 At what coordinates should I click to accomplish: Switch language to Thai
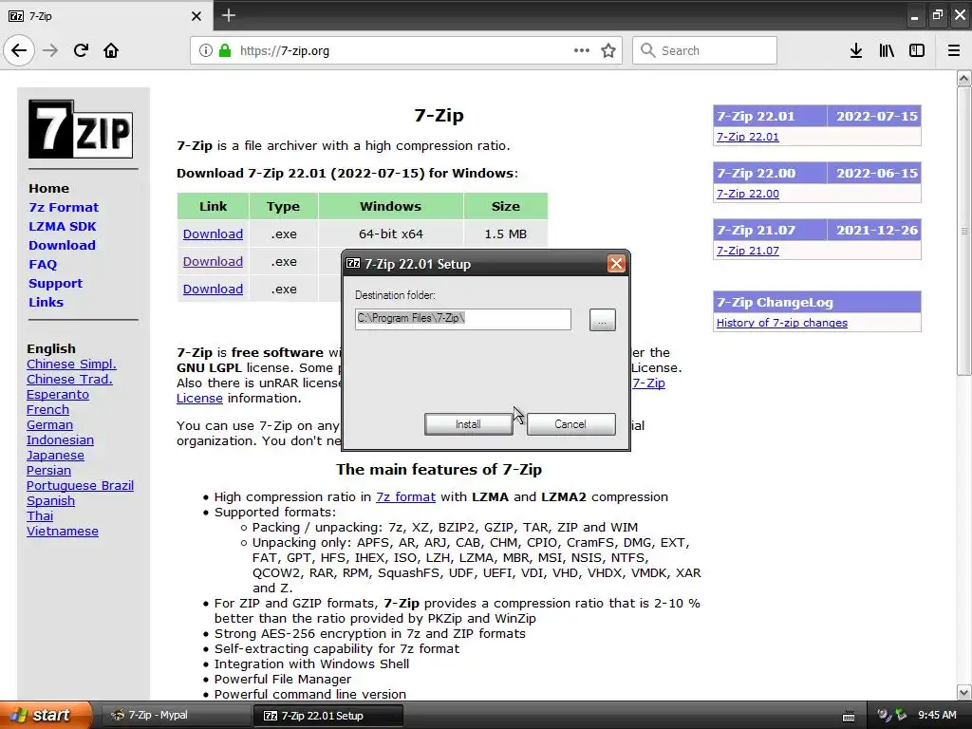tap(40, 515)
